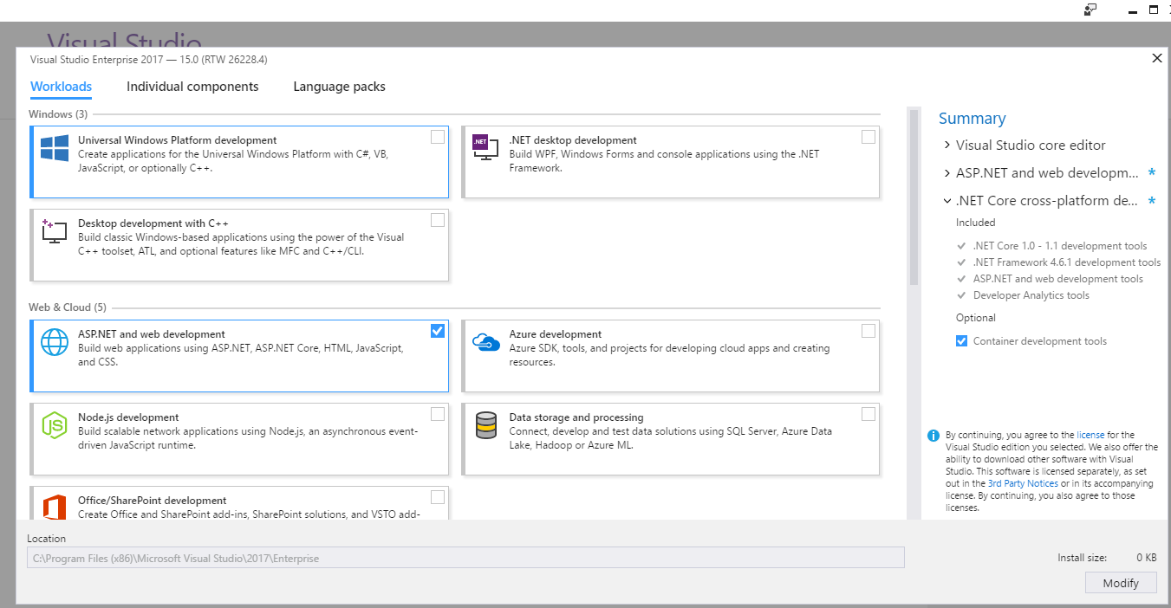Expand Visual Studio core editor summary
1171x608 pixels.
click(947, 146)
